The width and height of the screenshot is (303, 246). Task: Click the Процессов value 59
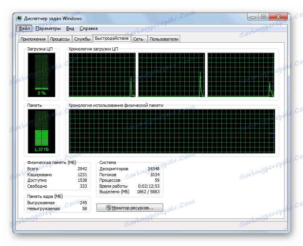(x=157, y=180)
